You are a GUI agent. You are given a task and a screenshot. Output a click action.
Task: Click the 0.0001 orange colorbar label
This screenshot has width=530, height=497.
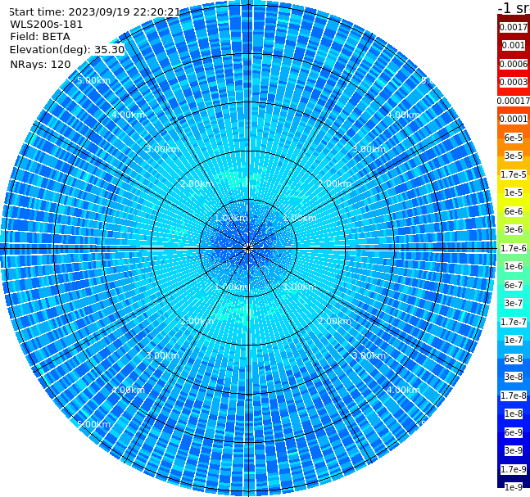(514, 119)
